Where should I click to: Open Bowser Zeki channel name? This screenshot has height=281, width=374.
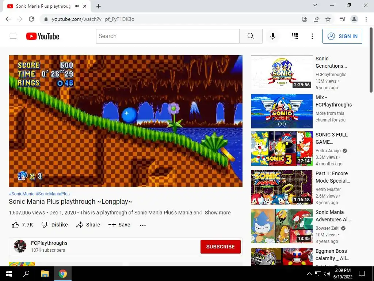coord(327,228)
